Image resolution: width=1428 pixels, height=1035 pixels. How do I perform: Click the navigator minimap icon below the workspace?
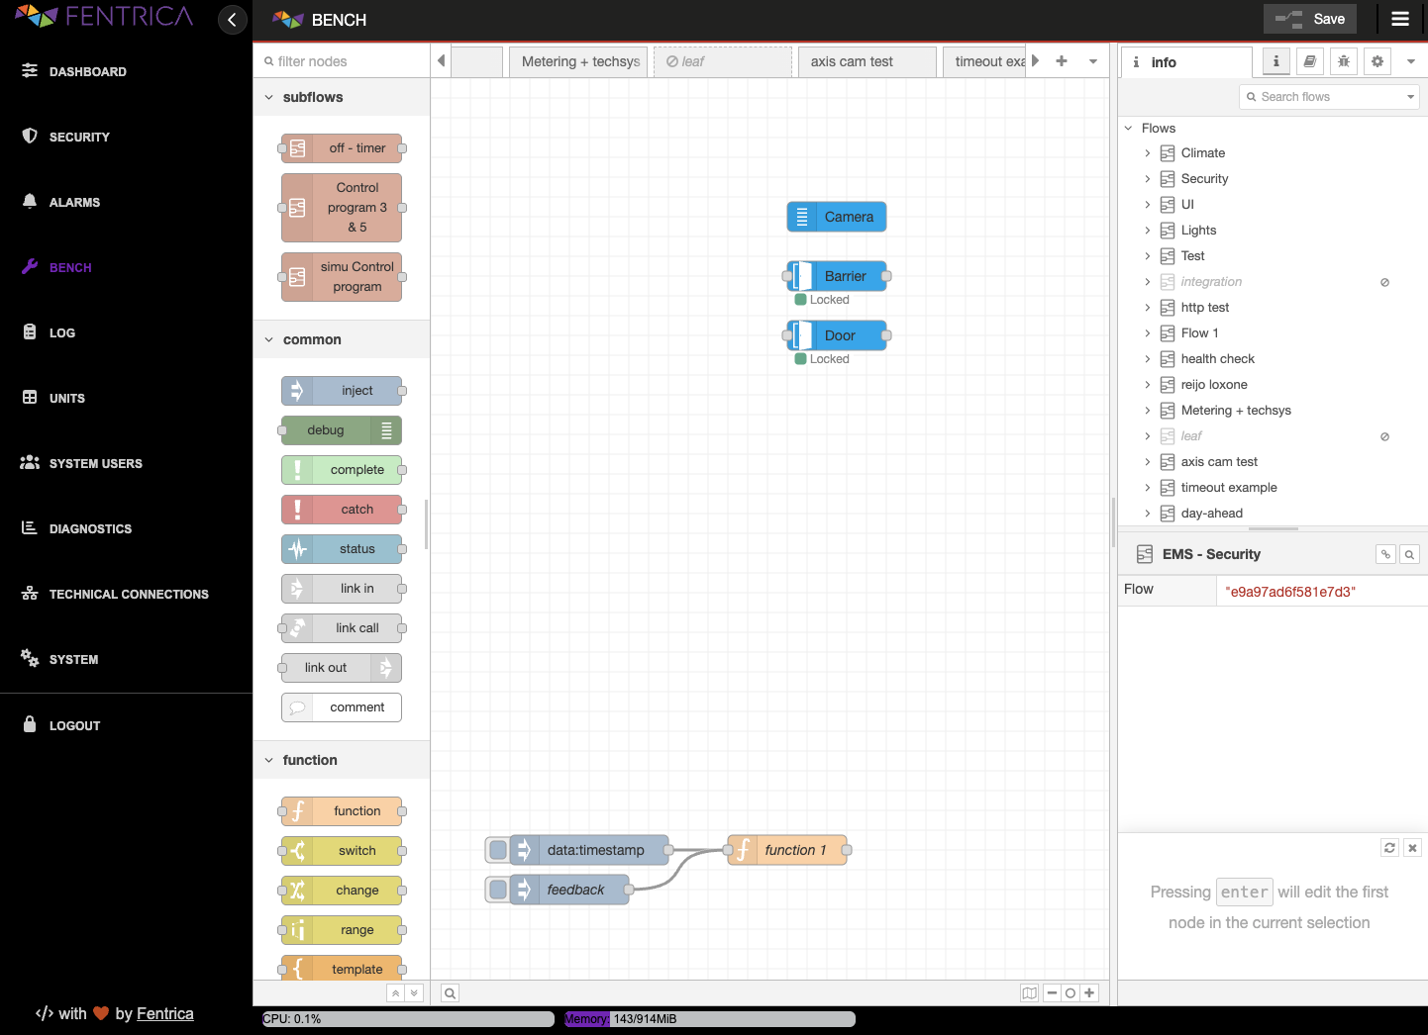tap(1030, 992)
